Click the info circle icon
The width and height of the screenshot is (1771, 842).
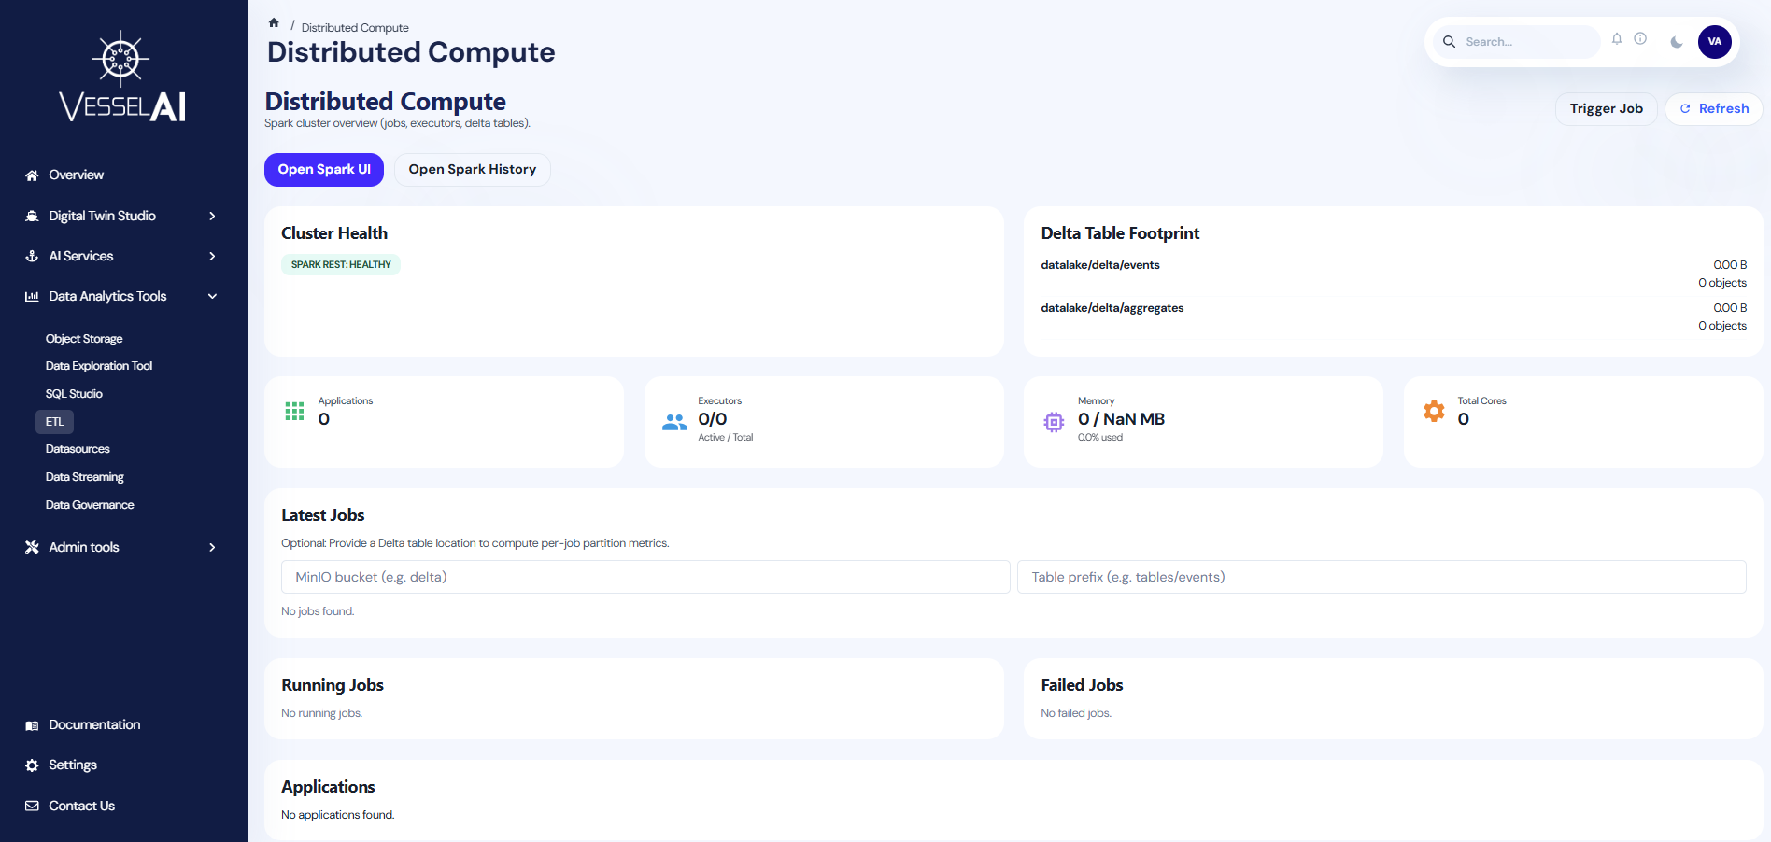(1640, 39)
